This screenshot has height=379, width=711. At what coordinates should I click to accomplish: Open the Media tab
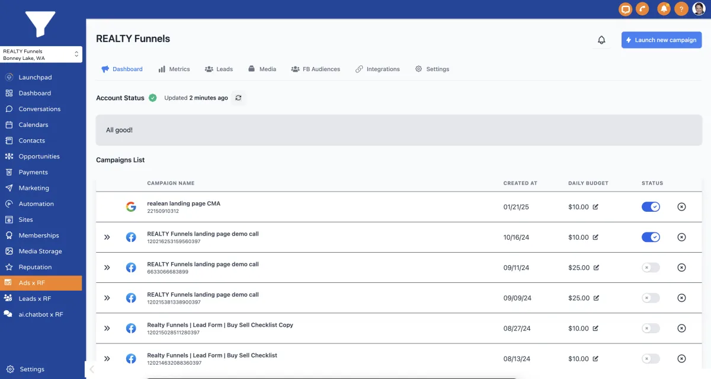pyautogui.click(x=262, y=69)
